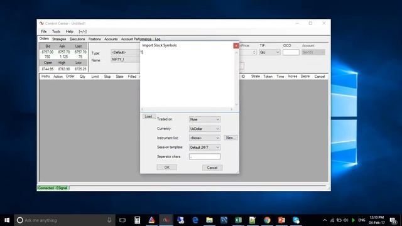Open the Tools menu
Viewport: 402px width, 226px height.
(x=56, y=31)
